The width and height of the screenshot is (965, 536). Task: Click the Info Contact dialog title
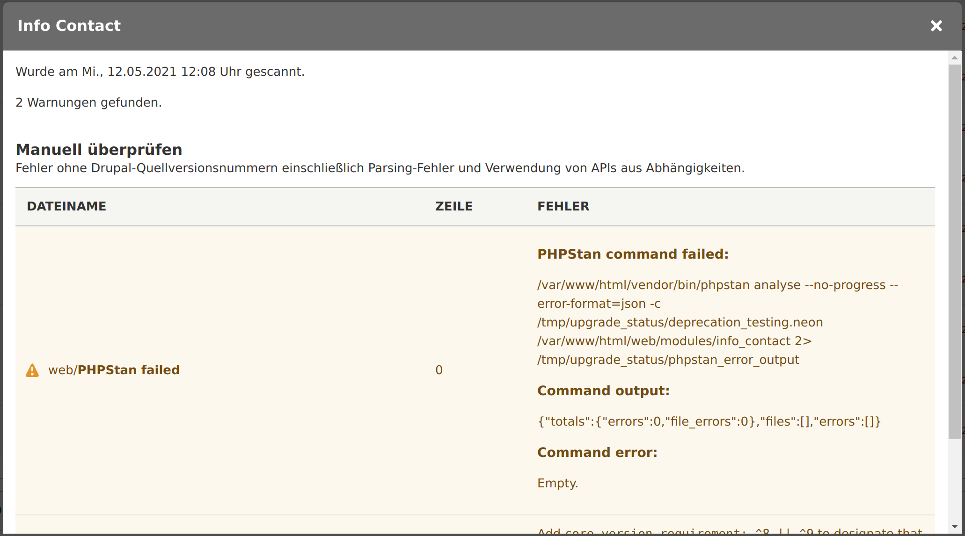click(69, 26)
